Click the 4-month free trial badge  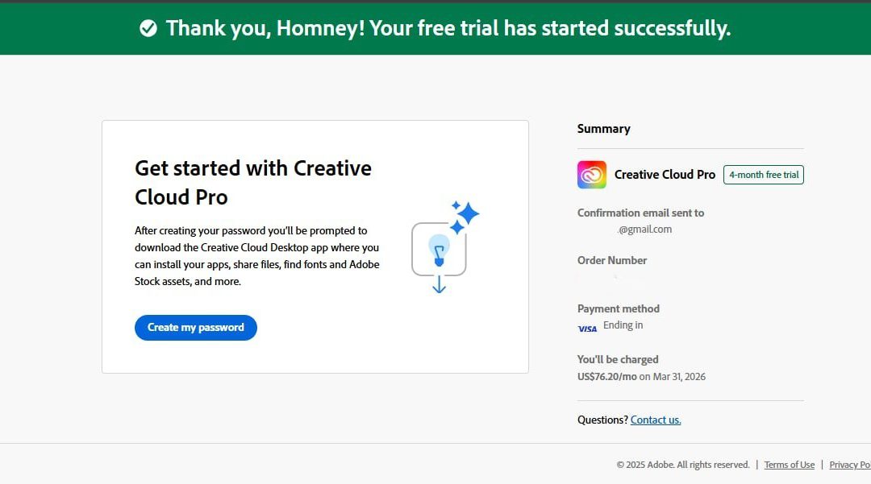763,174
